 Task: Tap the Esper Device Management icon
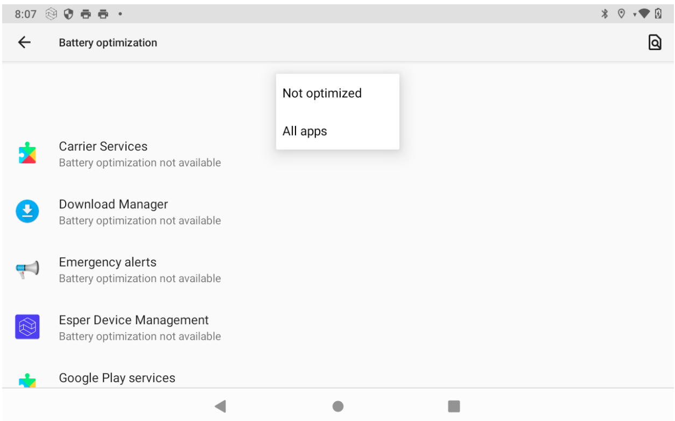27,327
